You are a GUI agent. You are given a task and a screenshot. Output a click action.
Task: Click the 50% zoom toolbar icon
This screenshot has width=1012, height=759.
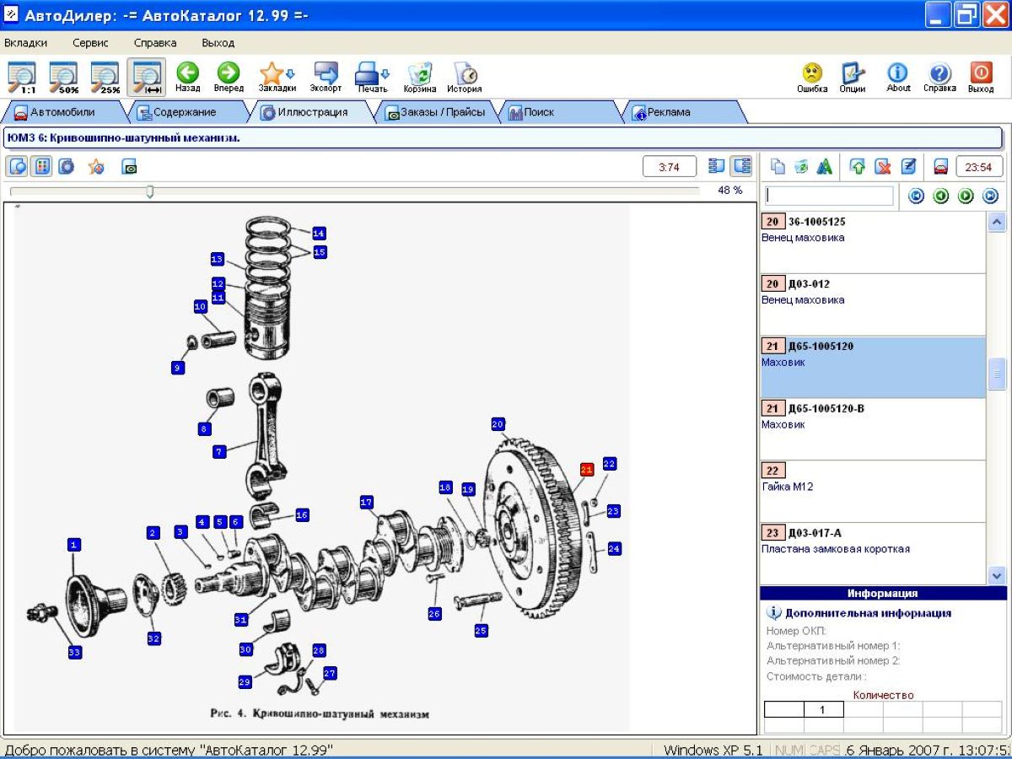63,76
